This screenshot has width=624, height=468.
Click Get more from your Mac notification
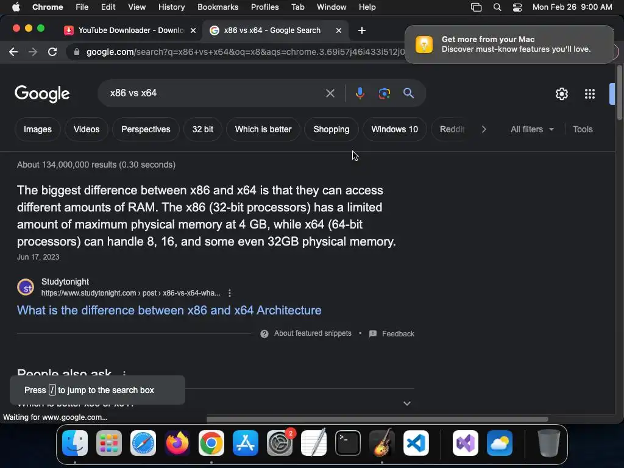pos(509,44)
